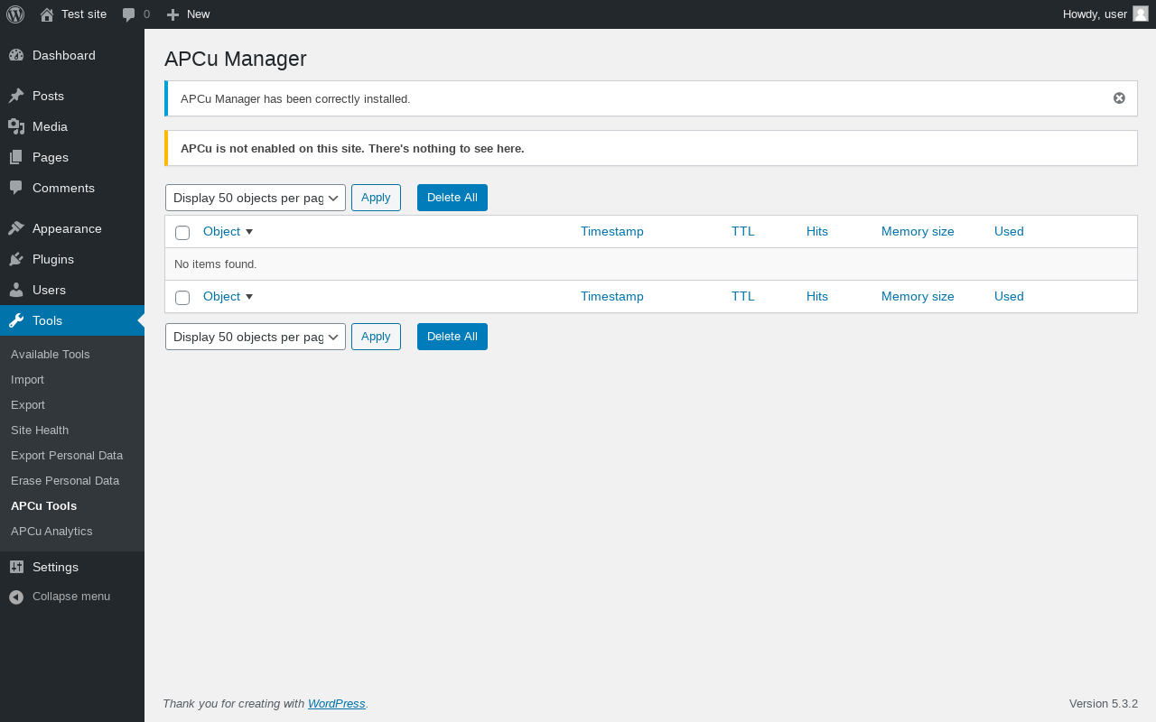Sort by Memory size in the table header

(x=918, y=231)
